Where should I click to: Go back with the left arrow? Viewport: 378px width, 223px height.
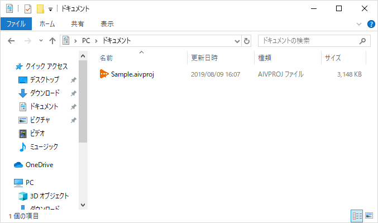pyautogui.click(x=11, y=41)
